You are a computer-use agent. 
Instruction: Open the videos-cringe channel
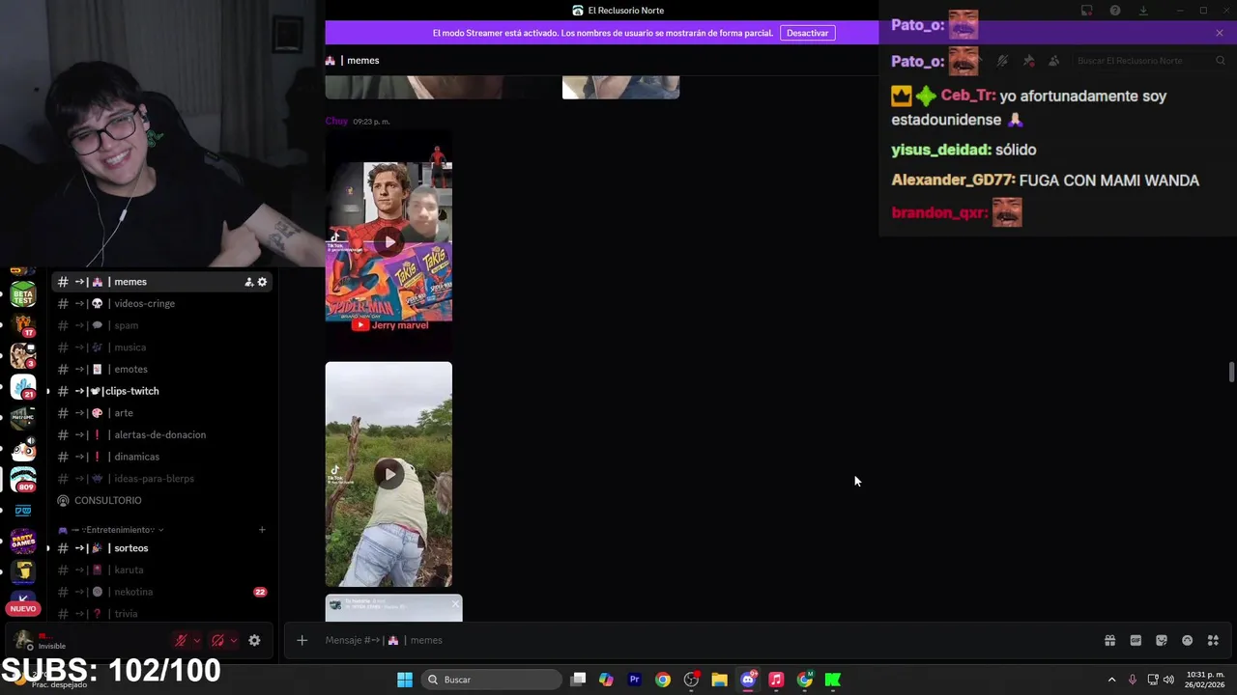pyautogui.click(x=163, y=304)
